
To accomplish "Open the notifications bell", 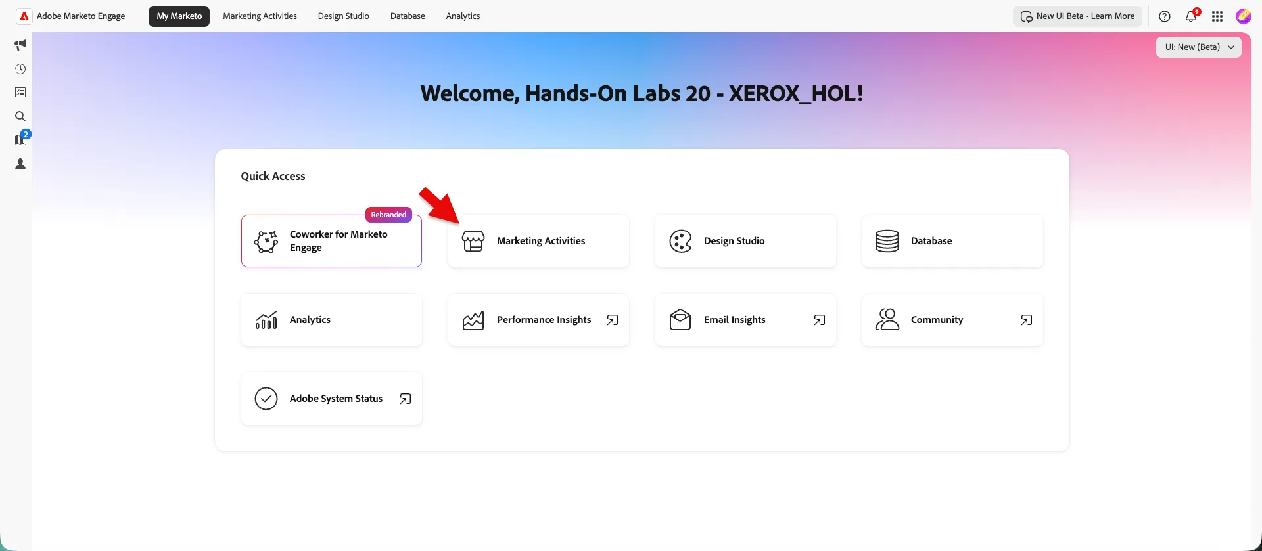I will pos(1191,16).
